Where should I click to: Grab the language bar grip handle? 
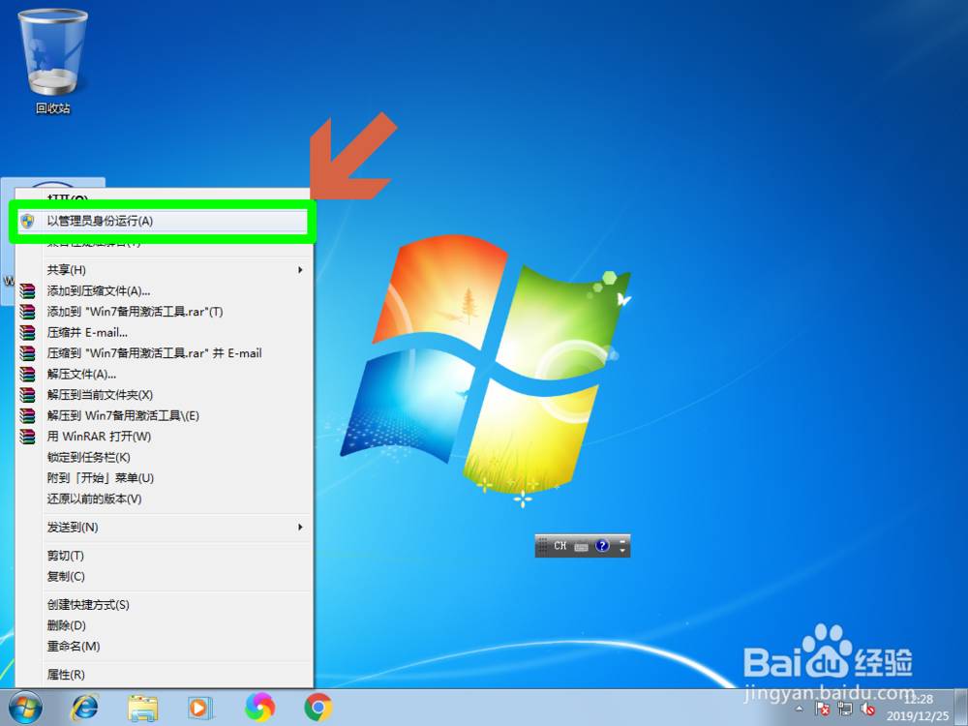pyautogui.click(x=542, y=546)
